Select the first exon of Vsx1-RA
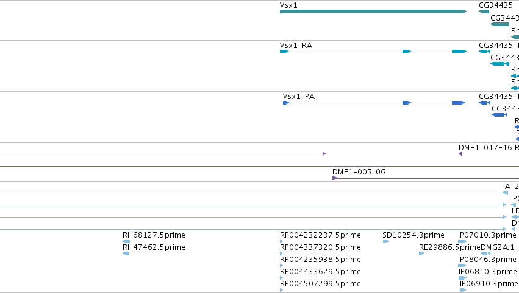The width and height of the screenshot is (519, 293). click(x=284, y=52)
